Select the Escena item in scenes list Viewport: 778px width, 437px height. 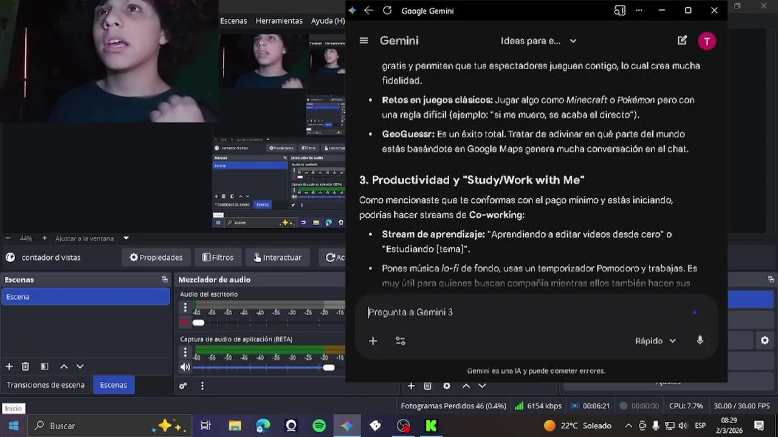85,297
